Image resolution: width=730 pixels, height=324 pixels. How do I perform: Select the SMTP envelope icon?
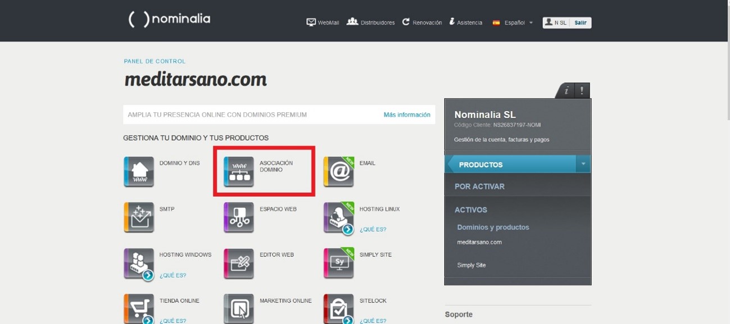tap(138, 217)
